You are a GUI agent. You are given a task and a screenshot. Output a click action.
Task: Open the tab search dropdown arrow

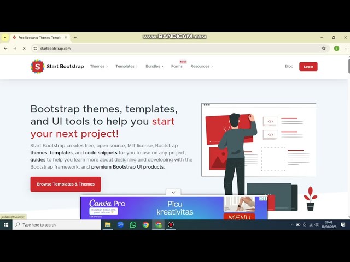5,38
